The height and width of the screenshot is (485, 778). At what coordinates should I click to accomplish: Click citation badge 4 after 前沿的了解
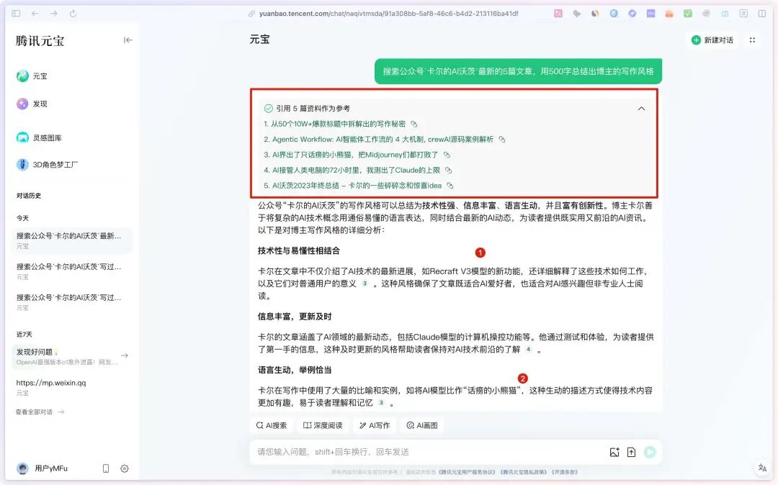(x=528, y=349)
